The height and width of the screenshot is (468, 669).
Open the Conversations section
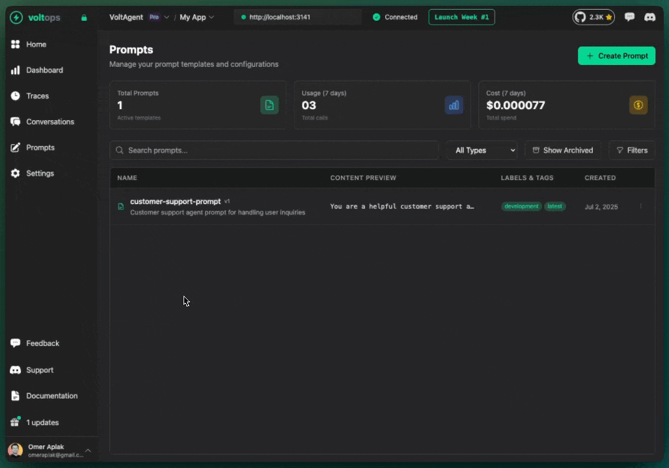pos(50,122)
